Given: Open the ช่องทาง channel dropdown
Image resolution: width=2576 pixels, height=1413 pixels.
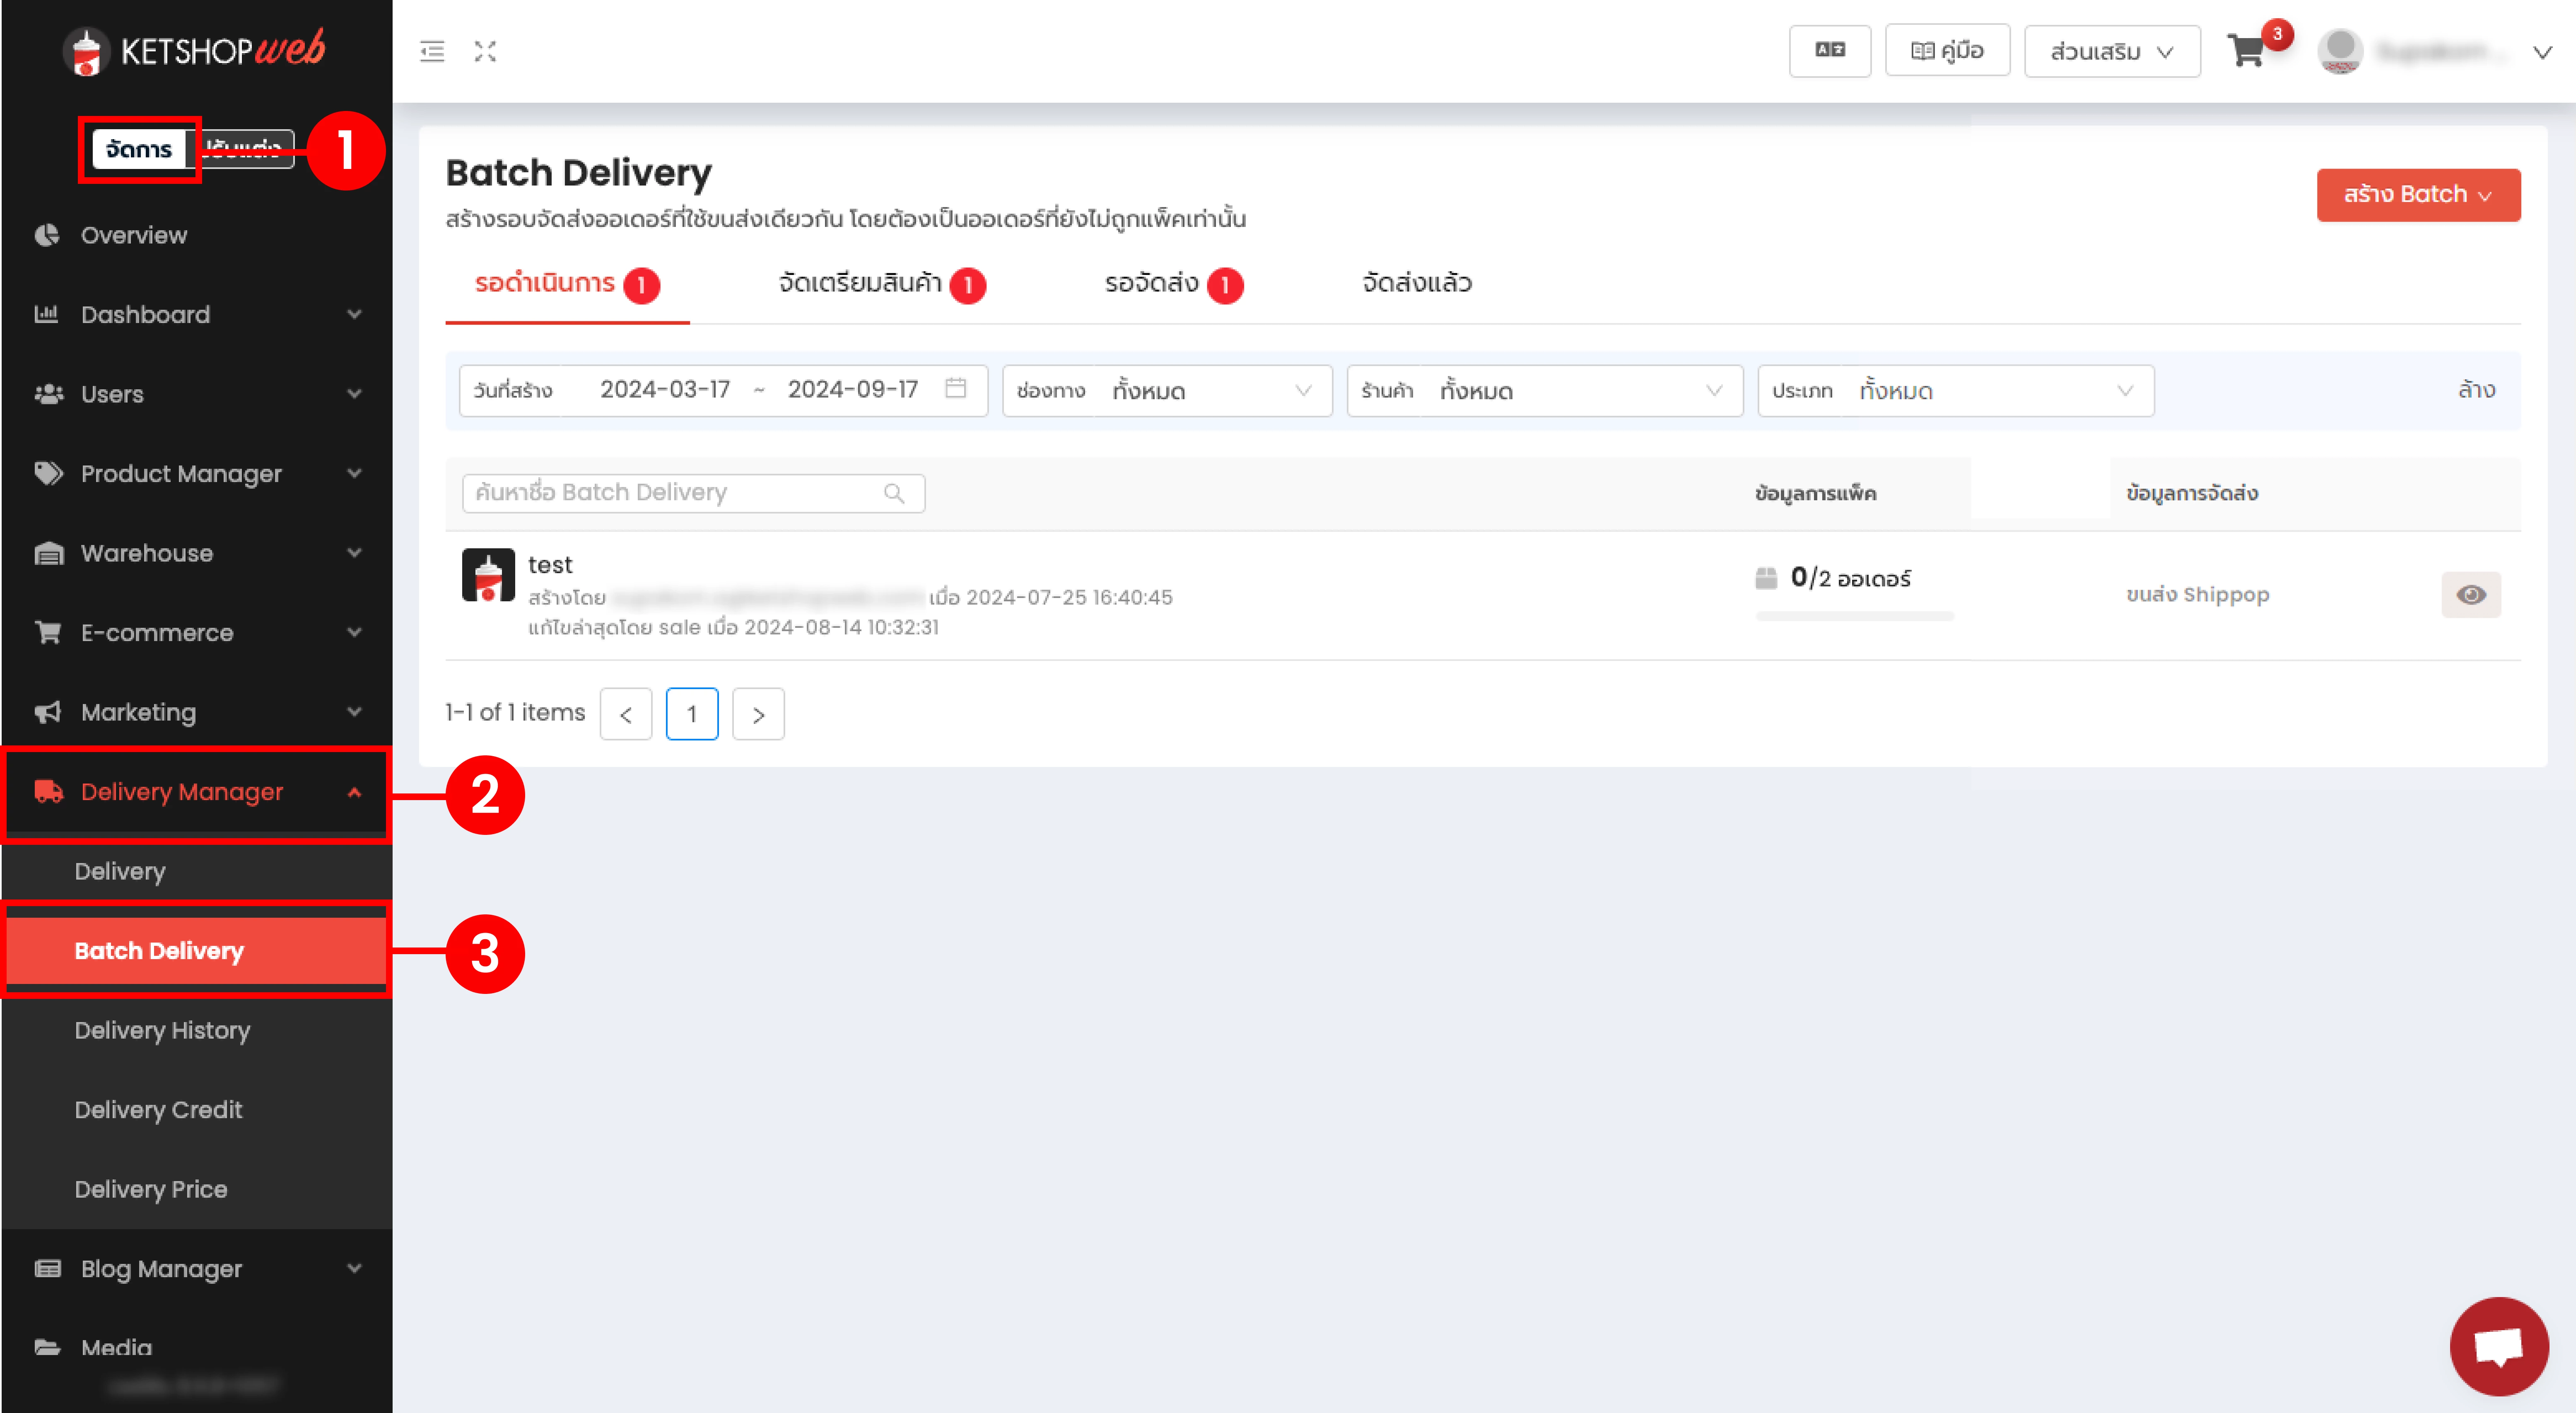Looking at the screenshot, I should (x=1167, y=390).
